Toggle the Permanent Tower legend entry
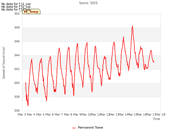 (88, 128)
